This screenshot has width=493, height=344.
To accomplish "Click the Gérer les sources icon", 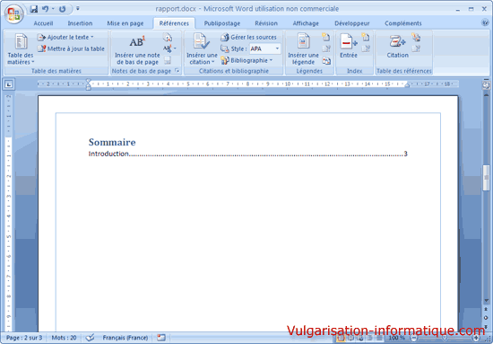I will point(224,37).
